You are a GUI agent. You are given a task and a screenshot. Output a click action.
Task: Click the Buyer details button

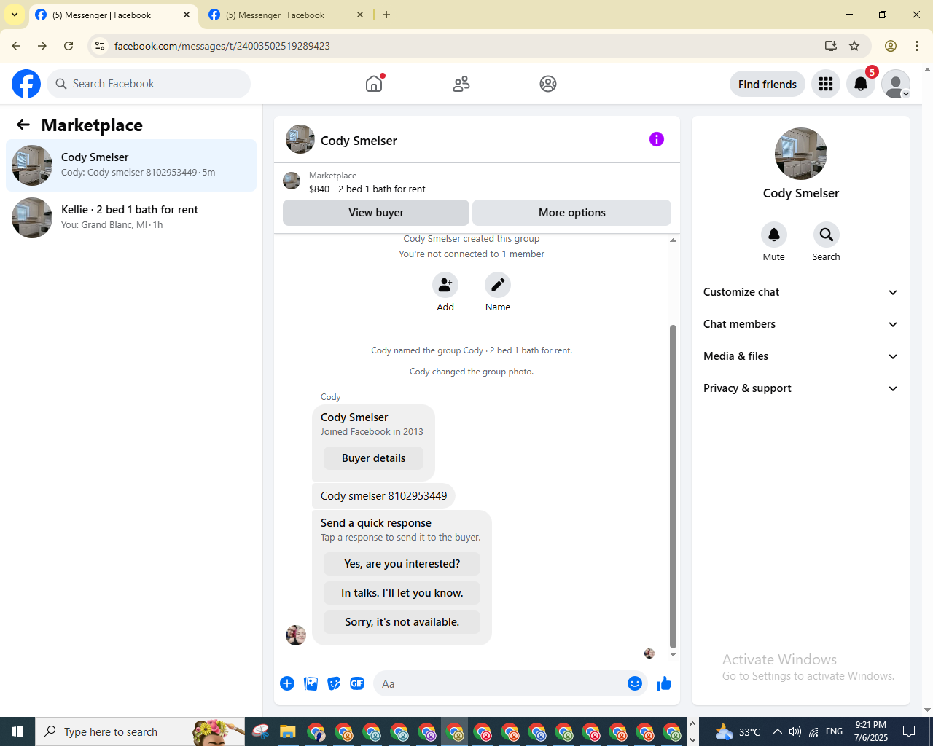coord(373,458)
